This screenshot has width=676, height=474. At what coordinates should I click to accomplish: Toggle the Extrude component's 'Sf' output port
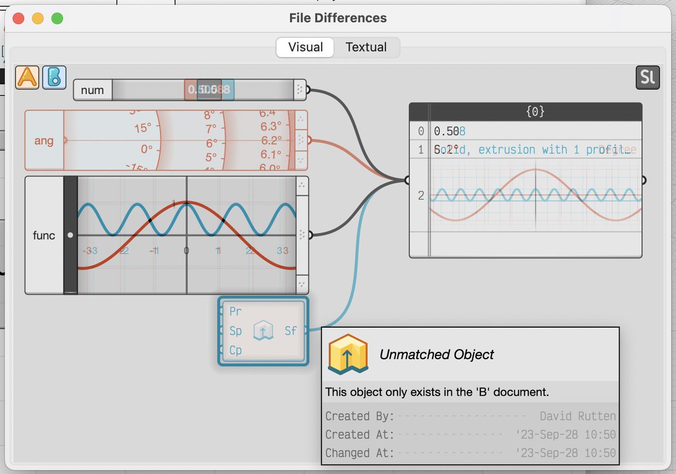(290, 330)
